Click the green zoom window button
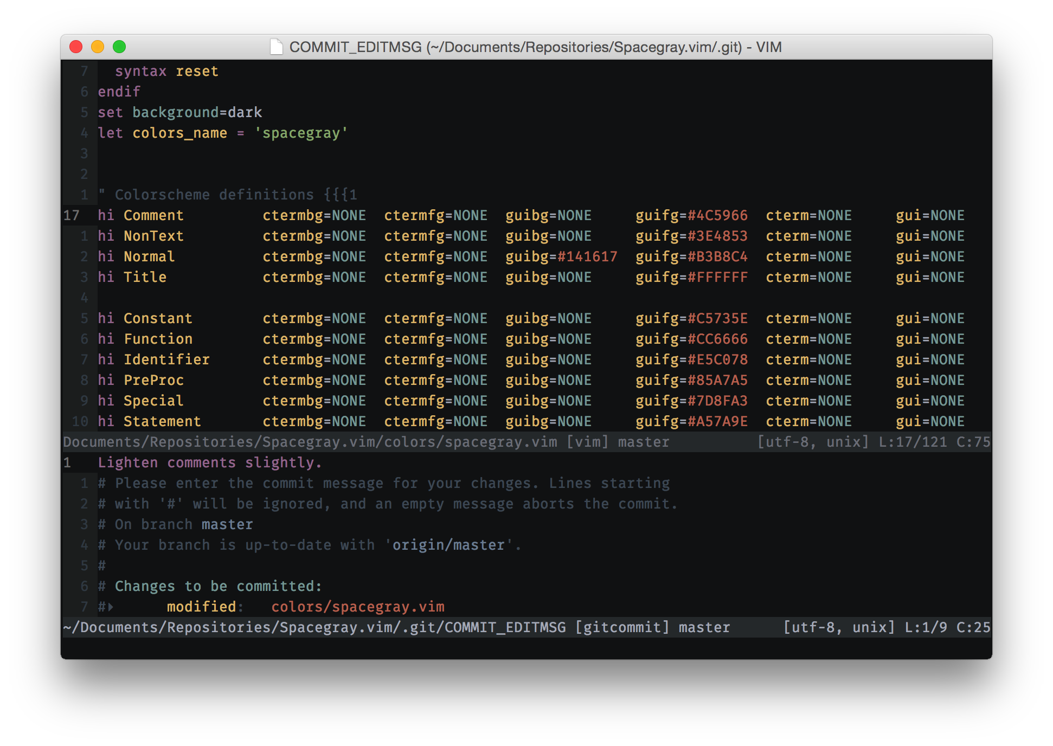The width and height of the screenshot is (1053, 746). coord(119,47)
